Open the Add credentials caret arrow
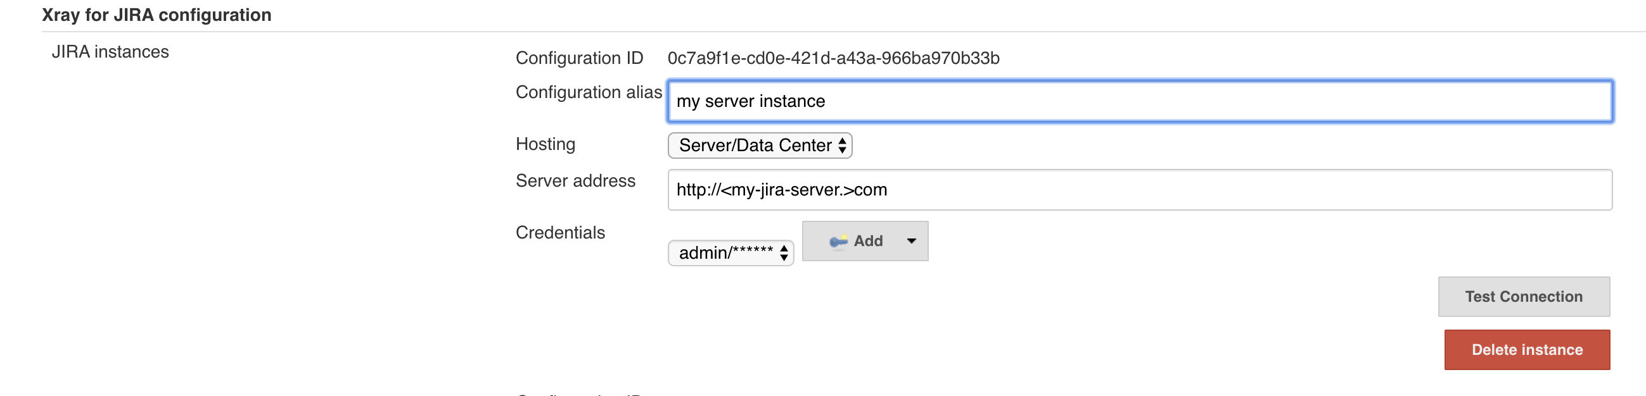This screenshot has width=1646, height=396. coord(911,241)
